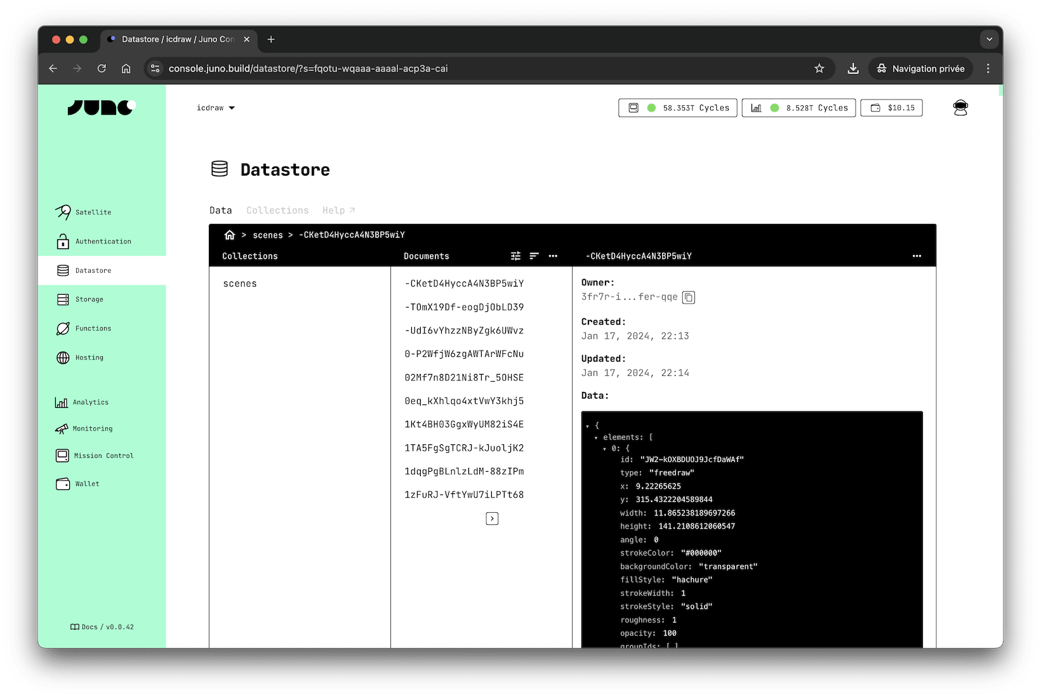Open Mission Control

(103, 455)
